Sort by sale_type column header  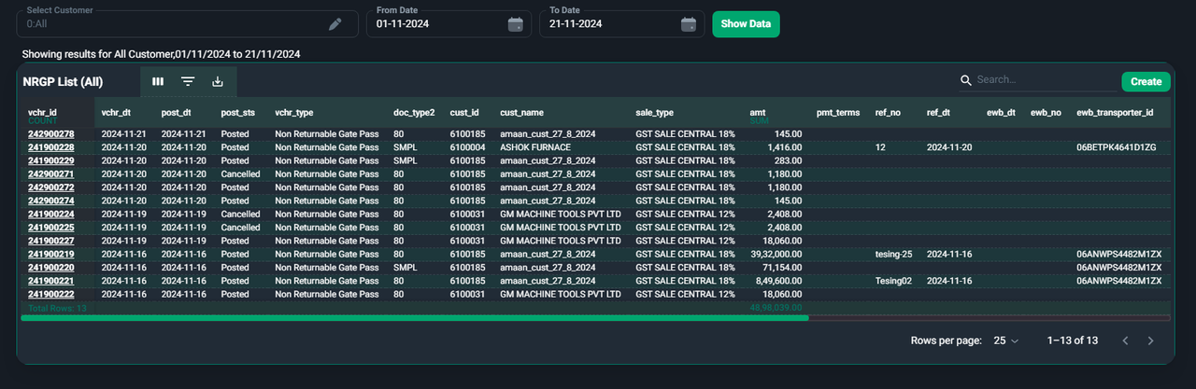pos(654,113)
